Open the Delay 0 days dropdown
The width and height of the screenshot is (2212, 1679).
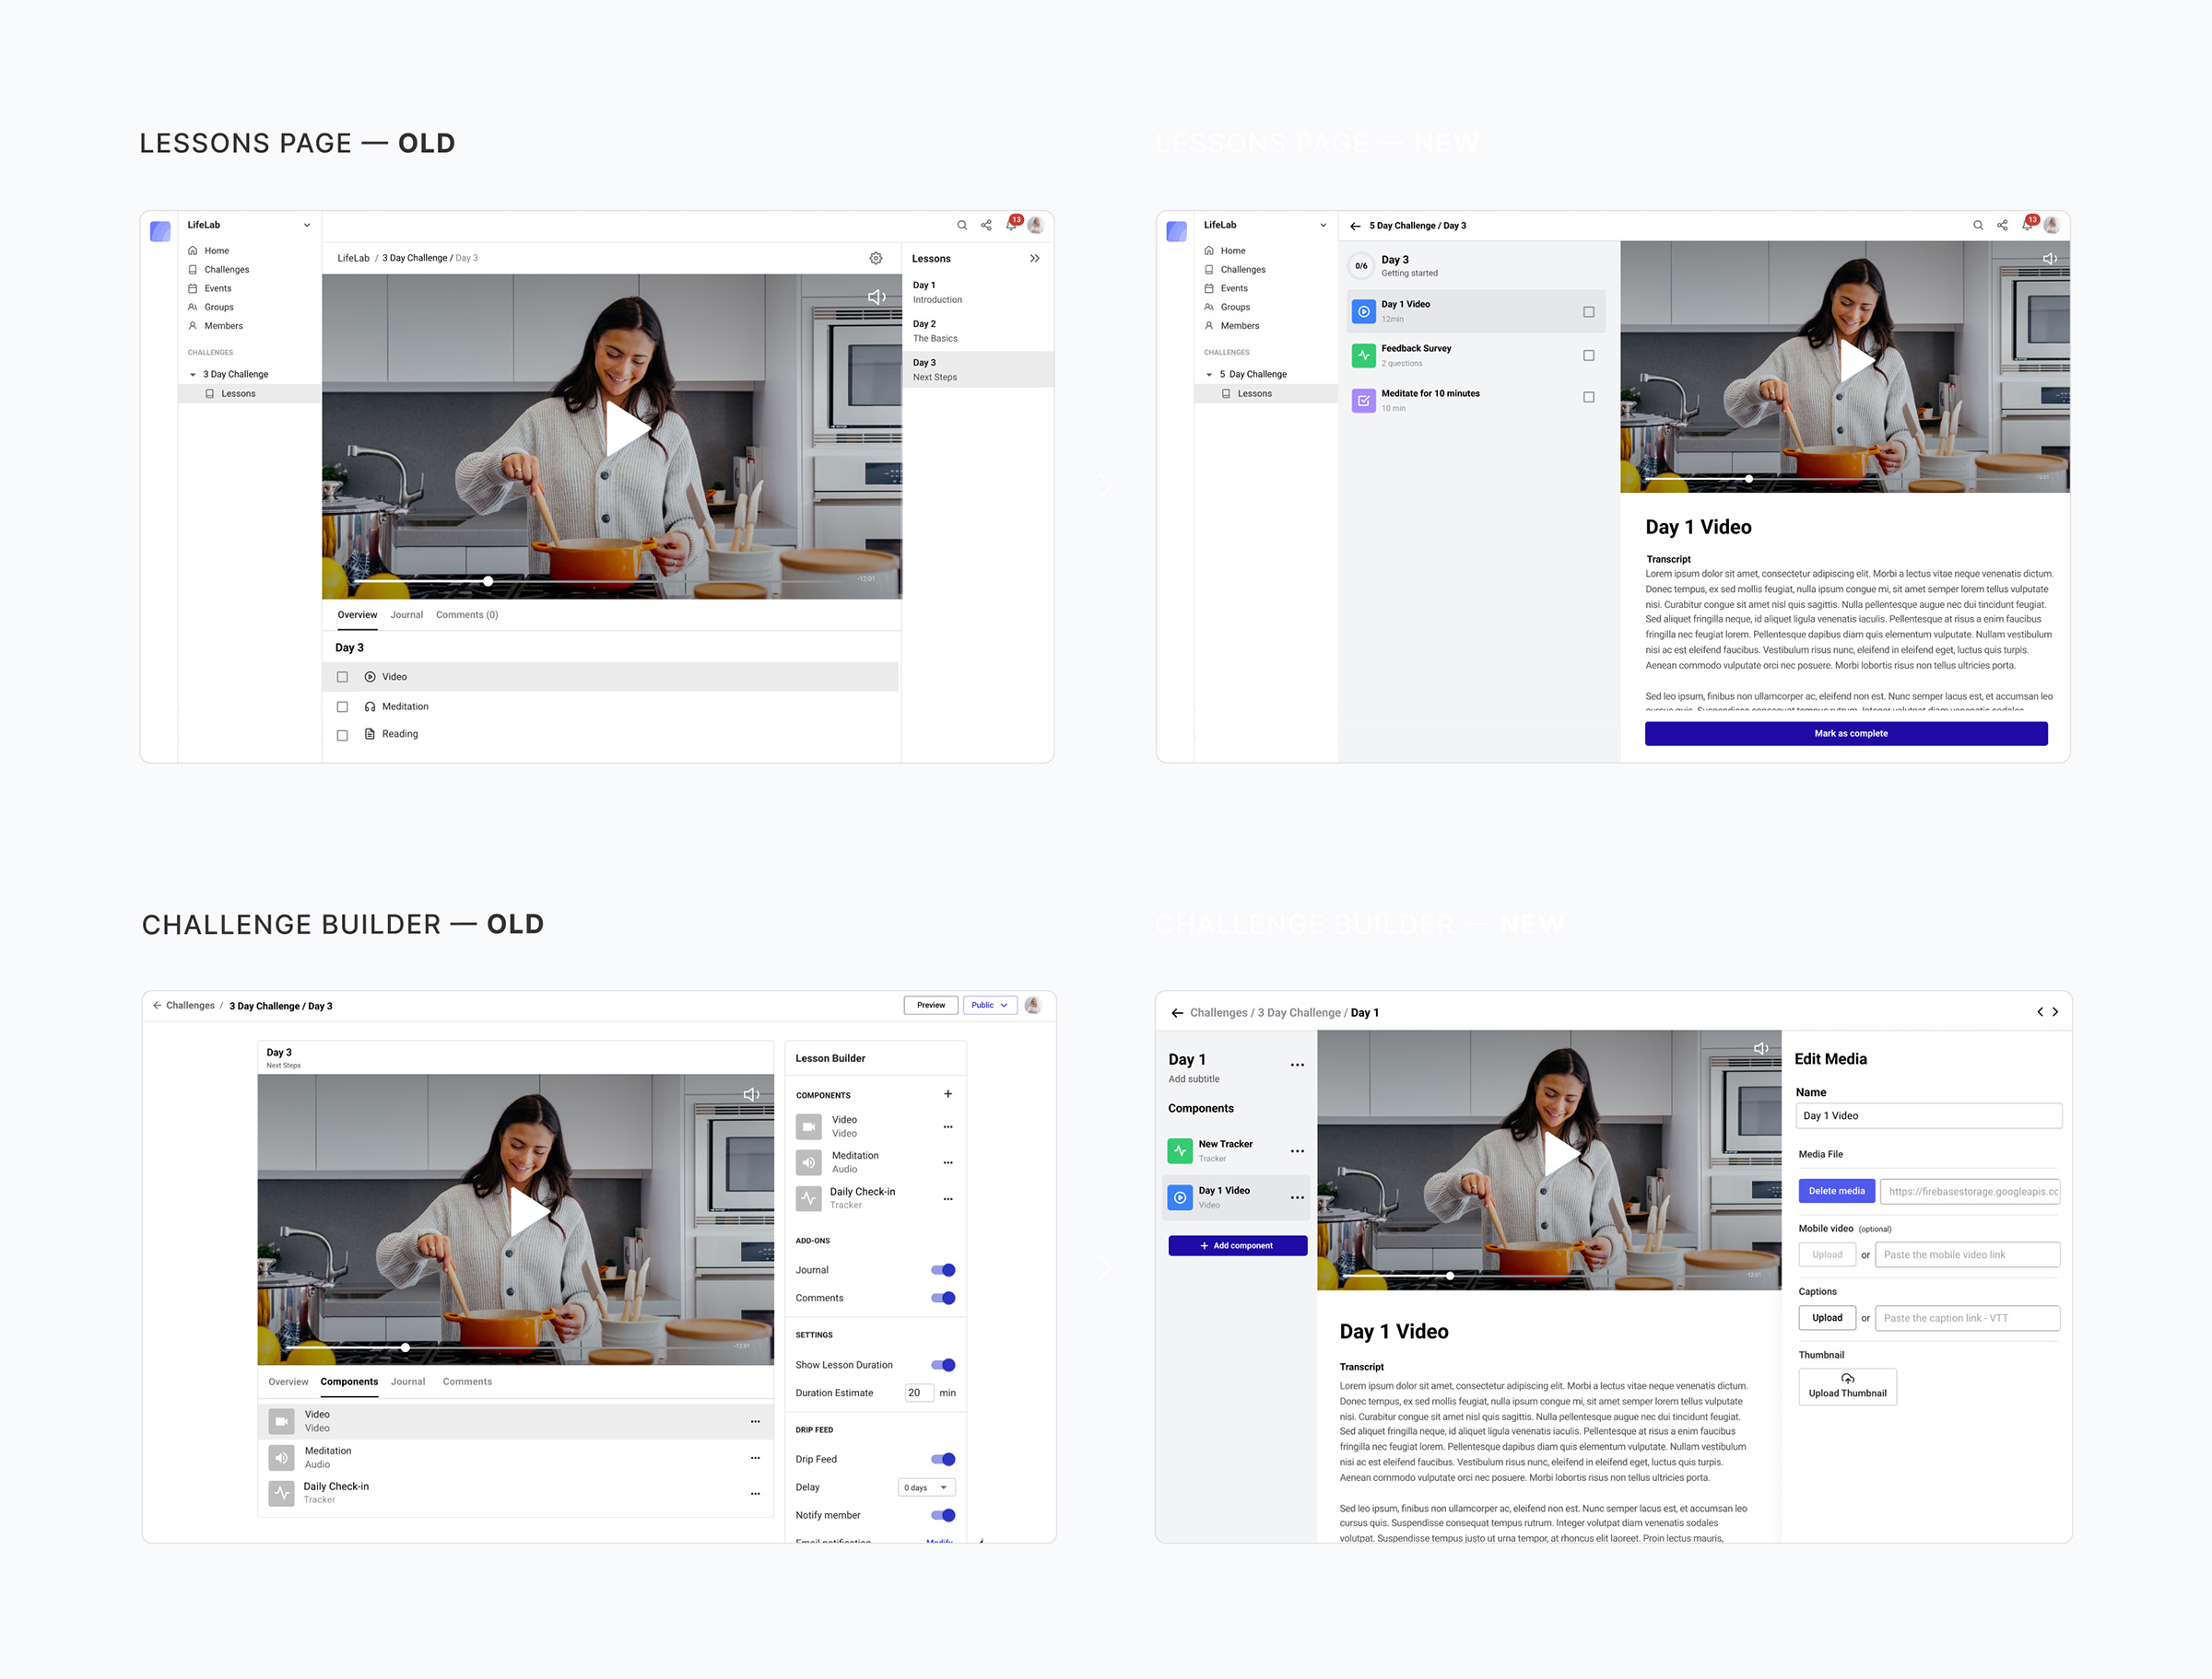(926, 1487)
